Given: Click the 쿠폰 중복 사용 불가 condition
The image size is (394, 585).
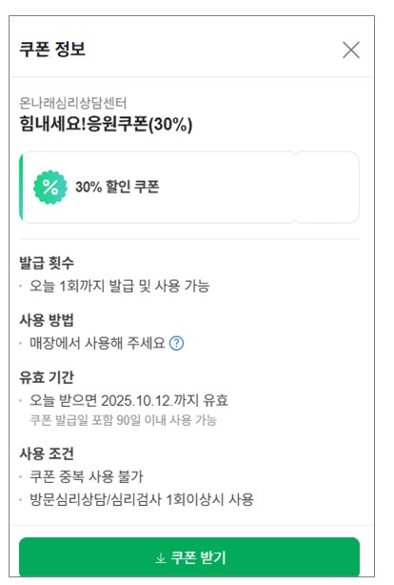Looking at the screenshot, I should click(87, 476).
